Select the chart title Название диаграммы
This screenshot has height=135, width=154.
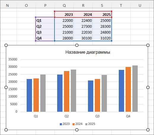[88, 52]
